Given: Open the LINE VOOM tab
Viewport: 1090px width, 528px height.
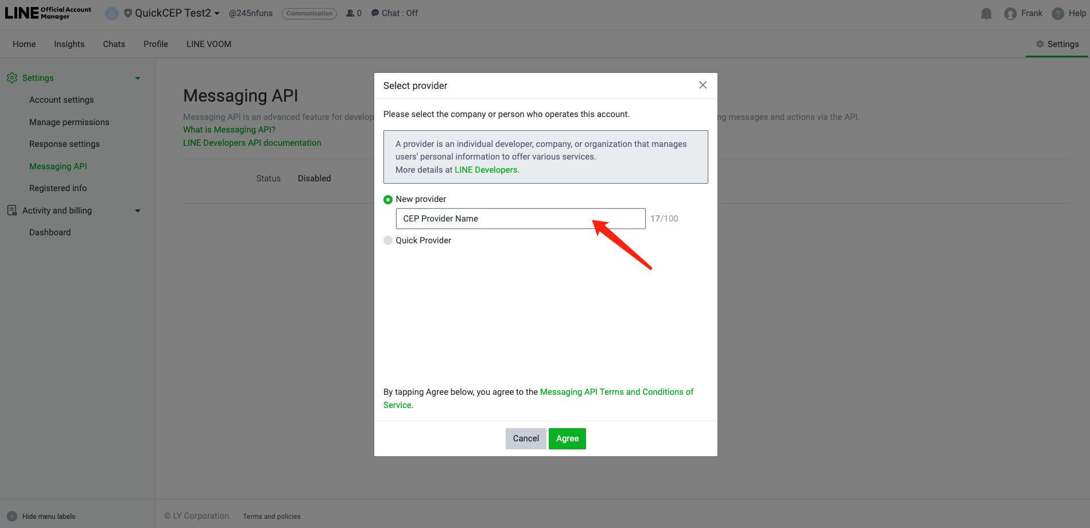Looking at the screenshot, I should point(209,44).
